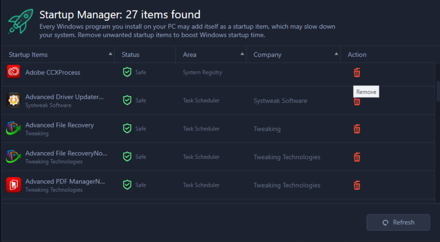Screen dimensions: 440x242
Task: Remove Adobe CCXProcess using its trash icon
Action: point(357,72)
